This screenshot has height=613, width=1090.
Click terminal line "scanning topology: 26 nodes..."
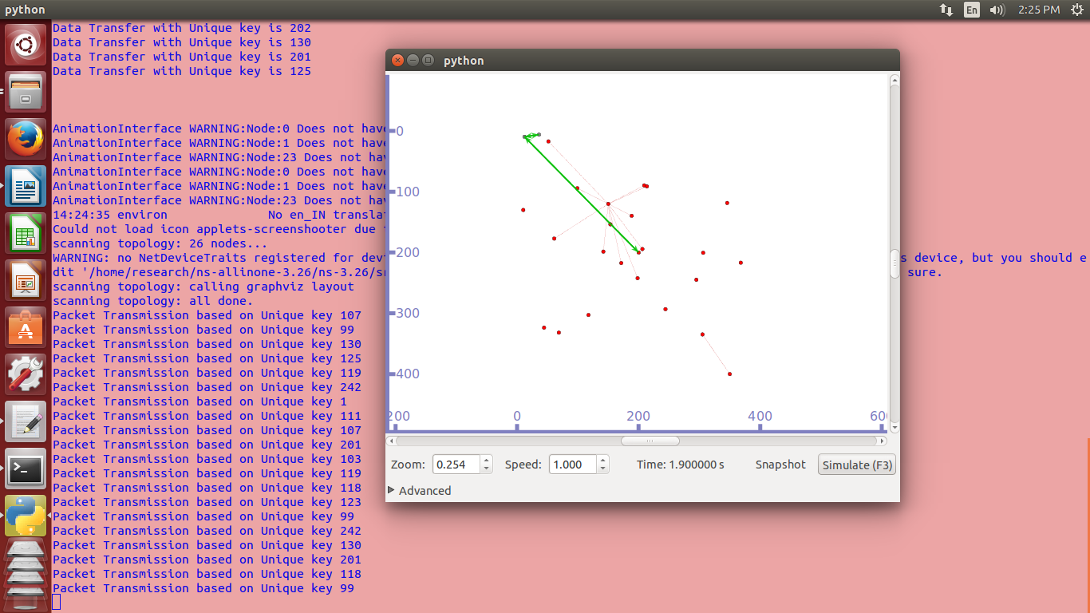160,243
